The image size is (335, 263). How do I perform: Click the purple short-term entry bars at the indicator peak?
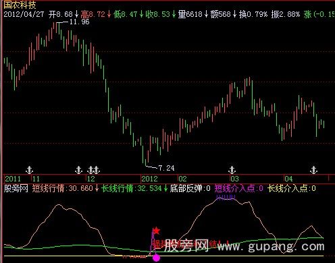click(x=226, y=198)
